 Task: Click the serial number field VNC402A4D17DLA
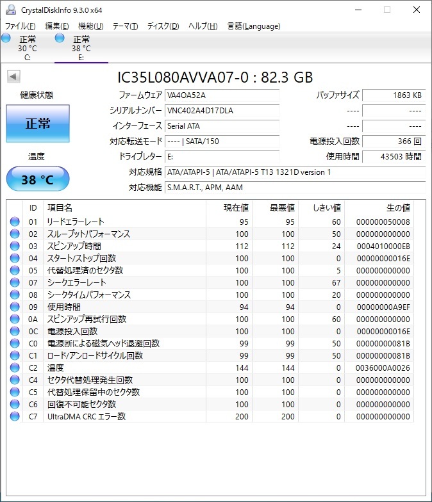coord(222,111)
